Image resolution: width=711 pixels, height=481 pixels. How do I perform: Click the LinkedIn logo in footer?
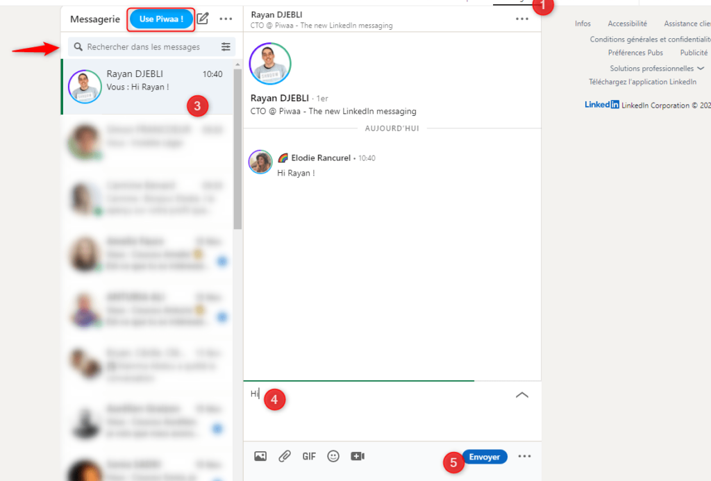pyautogui.click(x=602, y=105)
